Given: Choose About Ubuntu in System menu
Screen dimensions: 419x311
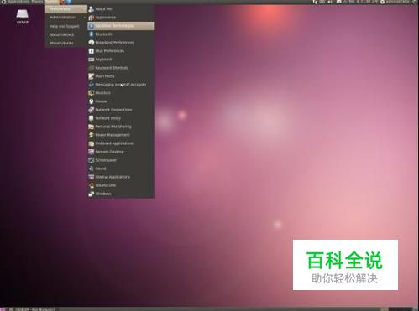Looking at the screenshot, I should click(65, 44).
